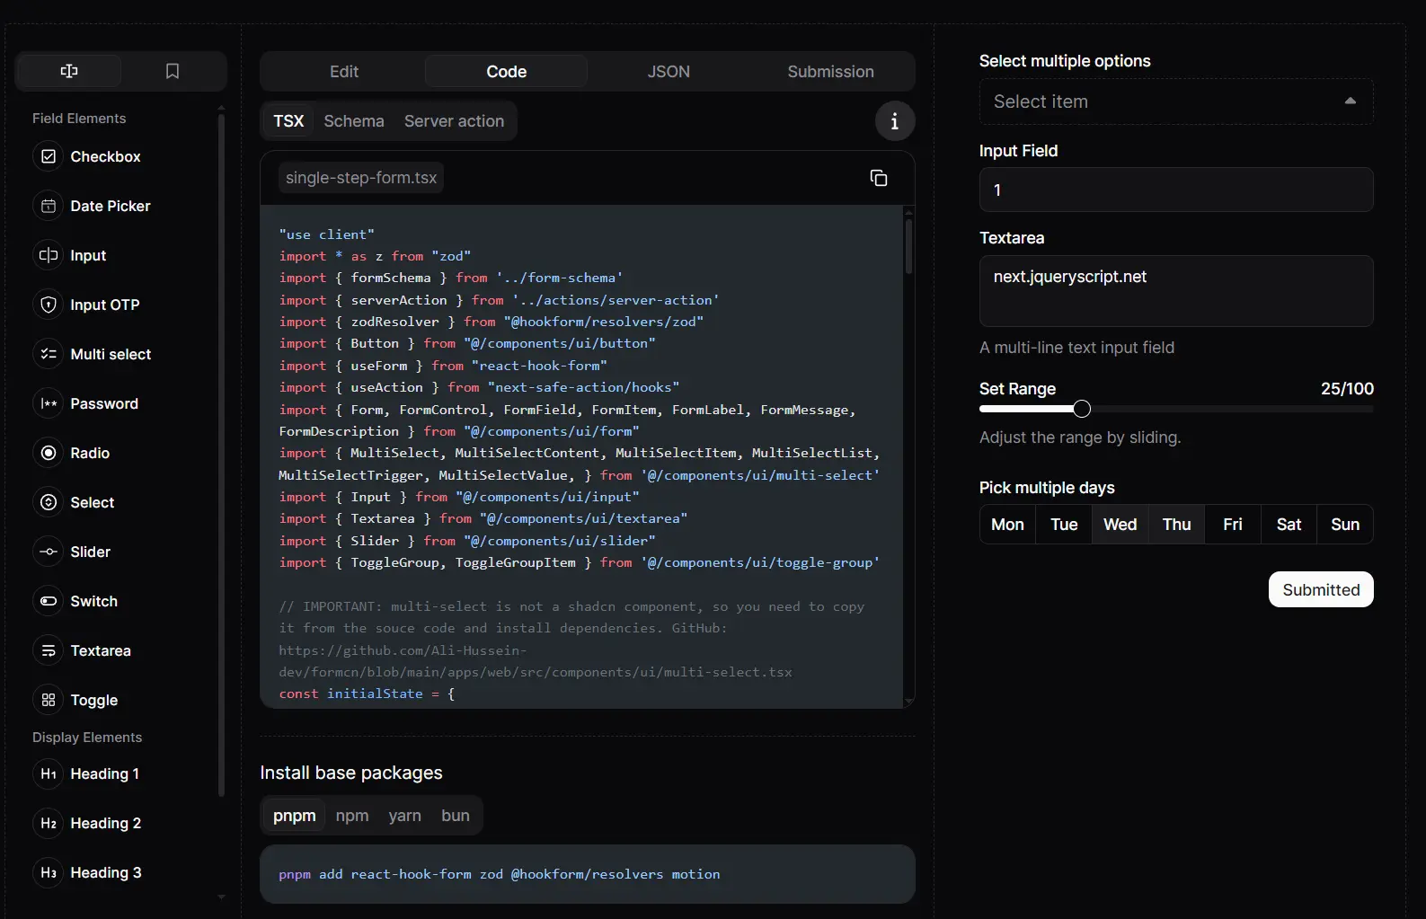Open the info icon button
The width and height of the screenshot is (1426, 919).
(894, 121)
